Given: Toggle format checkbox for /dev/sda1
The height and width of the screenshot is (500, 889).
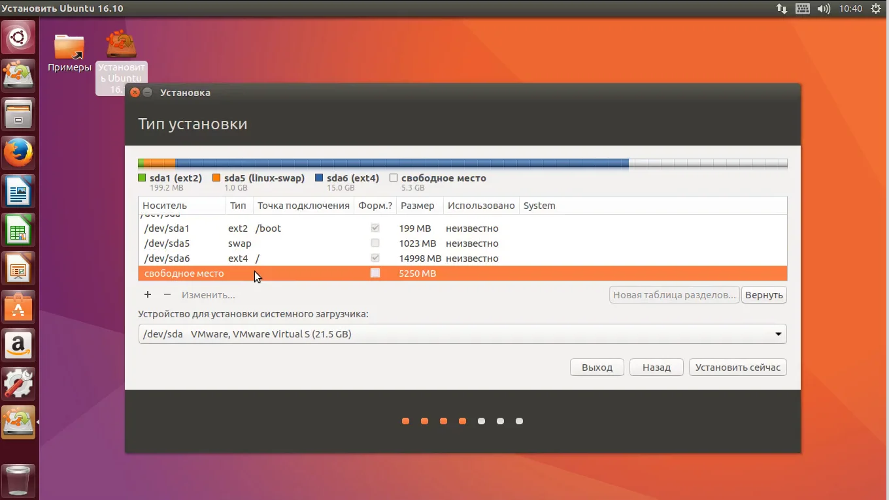Looking at the screenshot, I should point(375,228).
